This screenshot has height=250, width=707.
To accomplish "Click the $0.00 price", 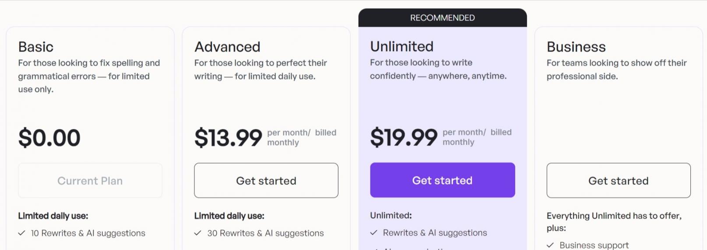I will coord(49,138).
